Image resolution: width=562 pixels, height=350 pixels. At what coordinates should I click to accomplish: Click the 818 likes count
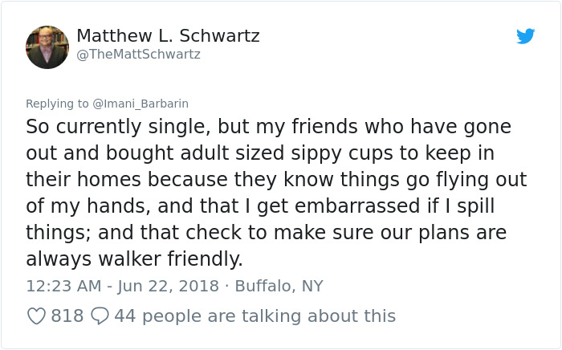pyautogui.click(x=67, y=316)
